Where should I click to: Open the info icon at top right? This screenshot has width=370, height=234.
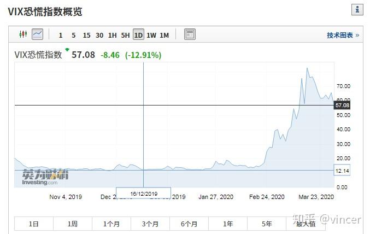[357, 10]
